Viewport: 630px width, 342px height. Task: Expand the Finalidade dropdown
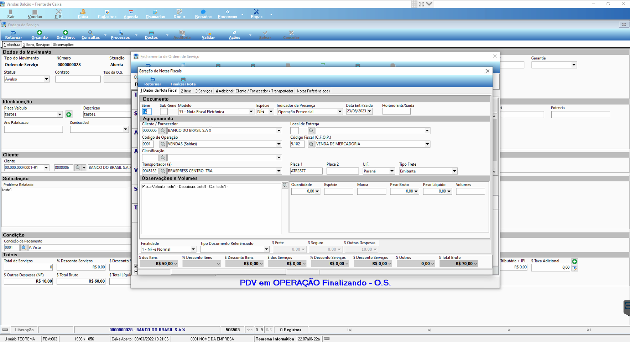click(x=193, y=250)
